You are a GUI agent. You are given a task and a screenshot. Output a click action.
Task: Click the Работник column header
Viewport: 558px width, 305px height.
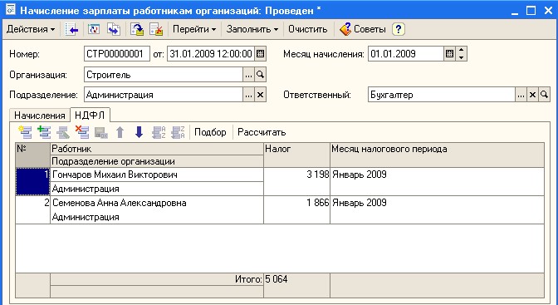[x=157, y=149]
